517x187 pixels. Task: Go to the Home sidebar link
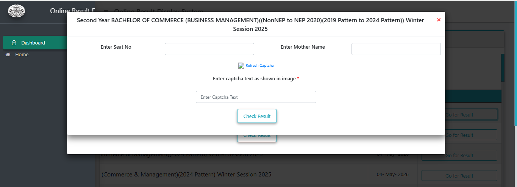(22, 55)
